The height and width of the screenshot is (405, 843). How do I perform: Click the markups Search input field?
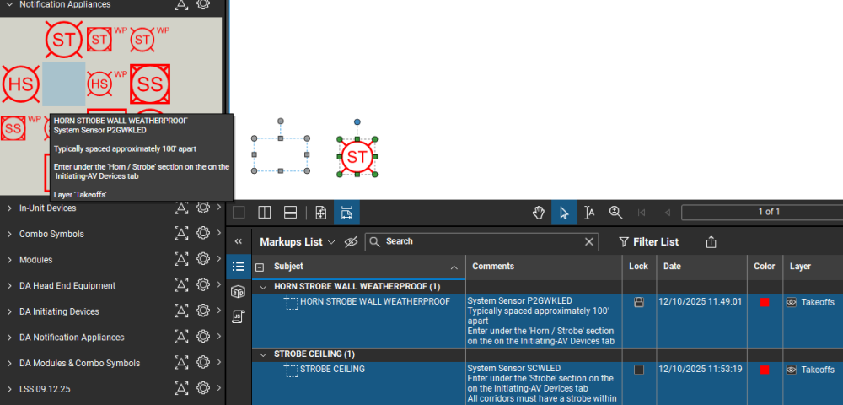click(481, 242)
